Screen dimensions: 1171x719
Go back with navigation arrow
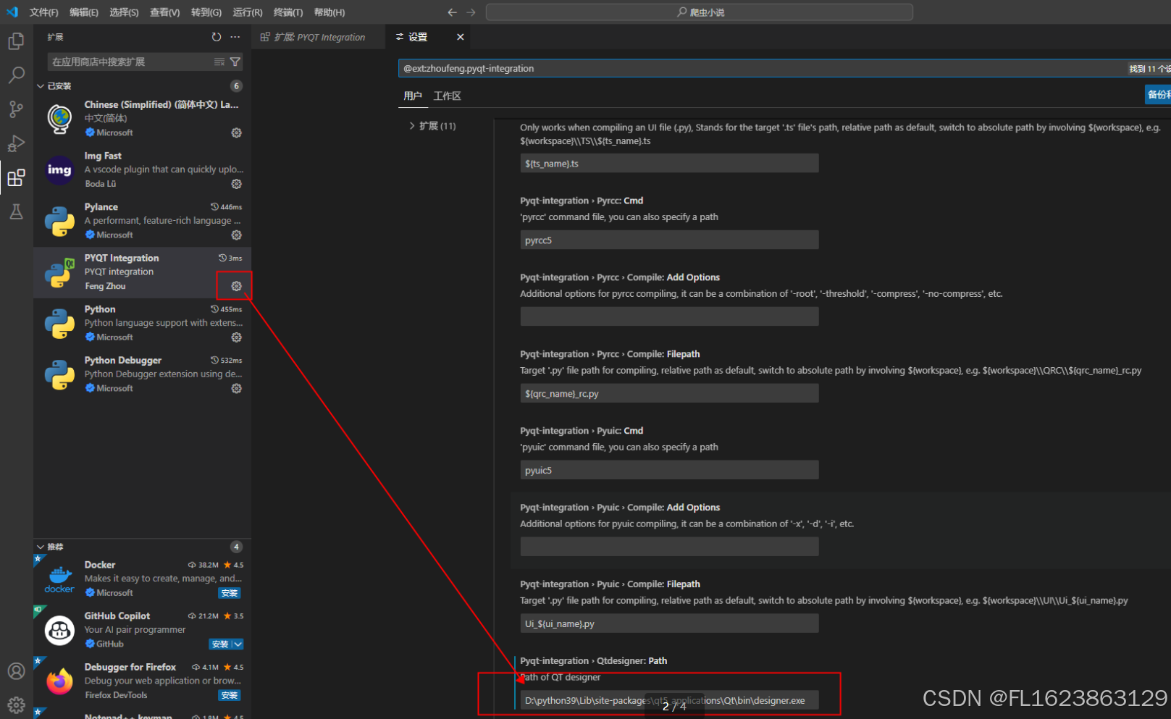pos(452,12)
